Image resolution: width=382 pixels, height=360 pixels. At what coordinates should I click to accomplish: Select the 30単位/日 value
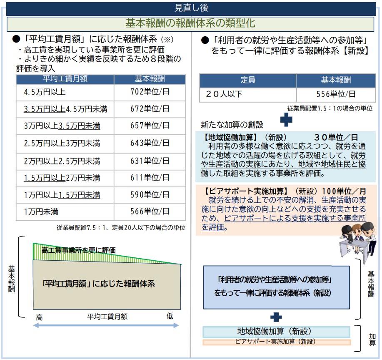[x=336, y=137]
